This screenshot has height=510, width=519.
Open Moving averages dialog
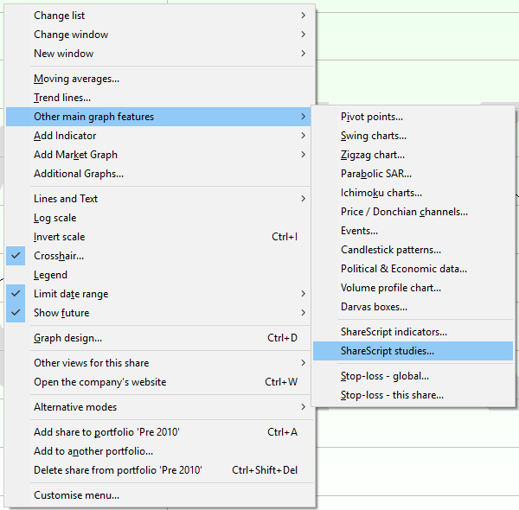click(76, 79)
